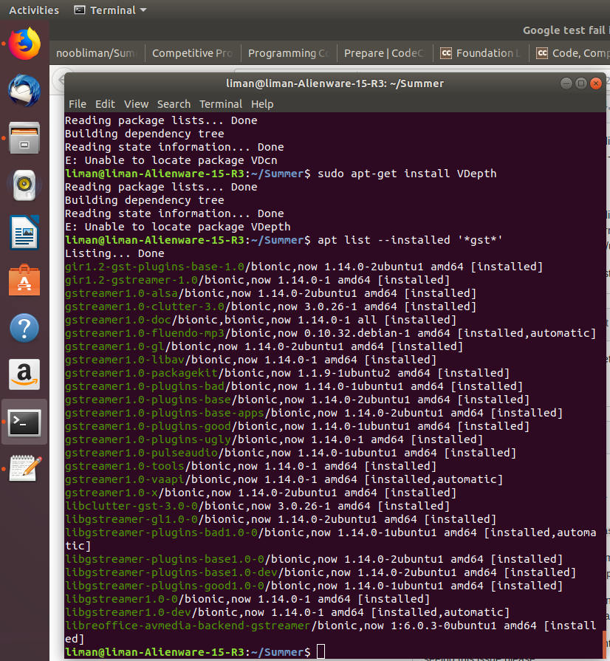Screen dimensions: 610x661
Task: Click the text libgstreamer-gl1.0-0
Action: click(131, 519)
